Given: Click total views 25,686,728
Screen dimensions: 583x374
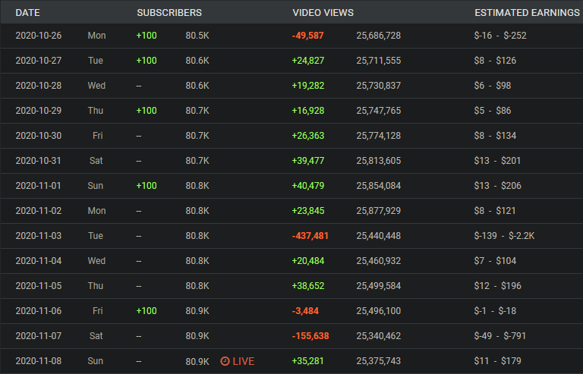Looking at the screenshot, I should 379,36.
